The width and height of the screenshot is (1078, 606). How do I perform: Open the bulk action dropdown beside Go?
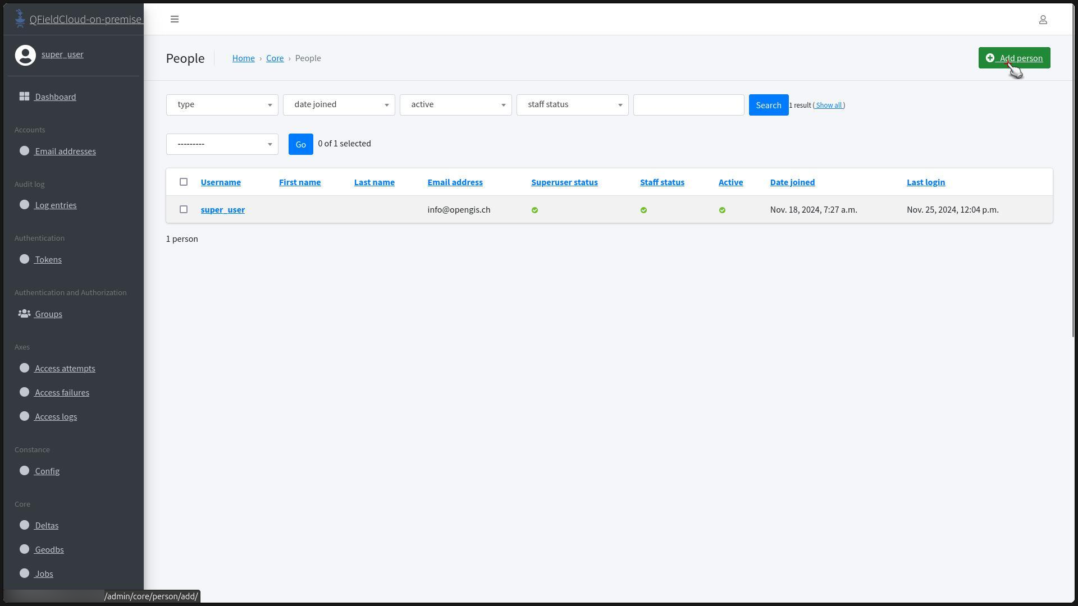(x=222, y=144)
